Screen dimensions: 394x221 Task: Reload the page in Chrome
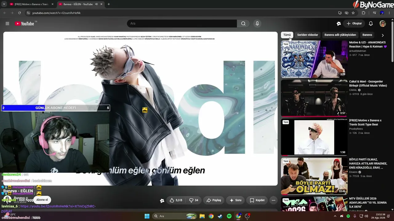click(x=19, y=13)
